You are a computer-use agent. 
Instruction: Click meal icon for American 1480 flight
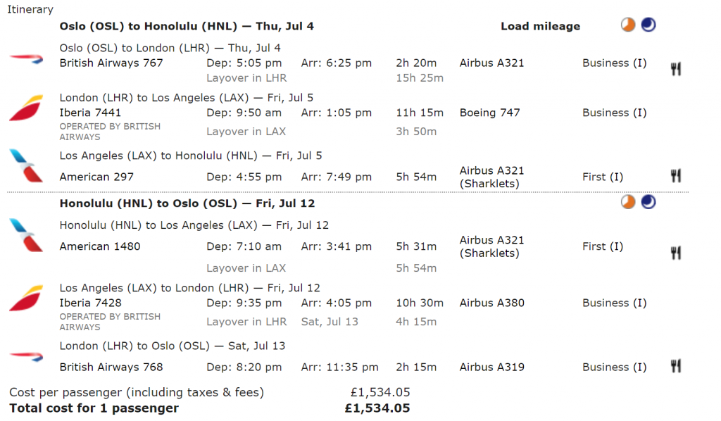[x=675, y=253]
